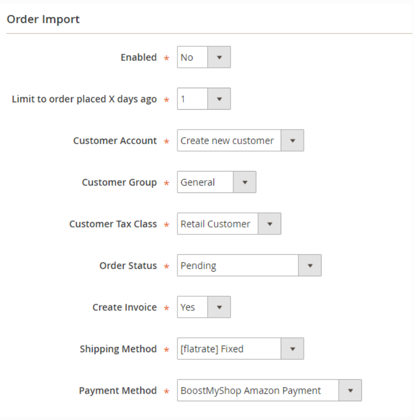This screenshot has width=414, height=420.
Task: Open the Customer Tax Class dropdown
Action: pos(218,224)
